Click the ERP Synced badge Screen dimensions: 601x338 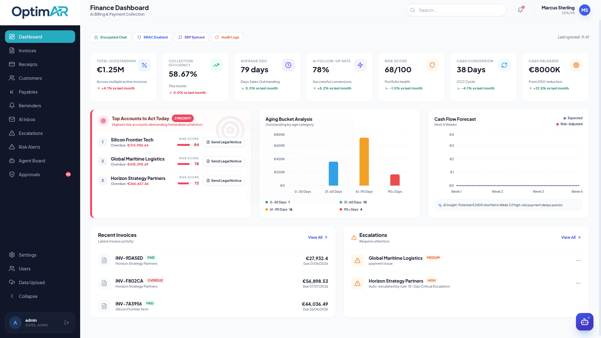(191, 37)
